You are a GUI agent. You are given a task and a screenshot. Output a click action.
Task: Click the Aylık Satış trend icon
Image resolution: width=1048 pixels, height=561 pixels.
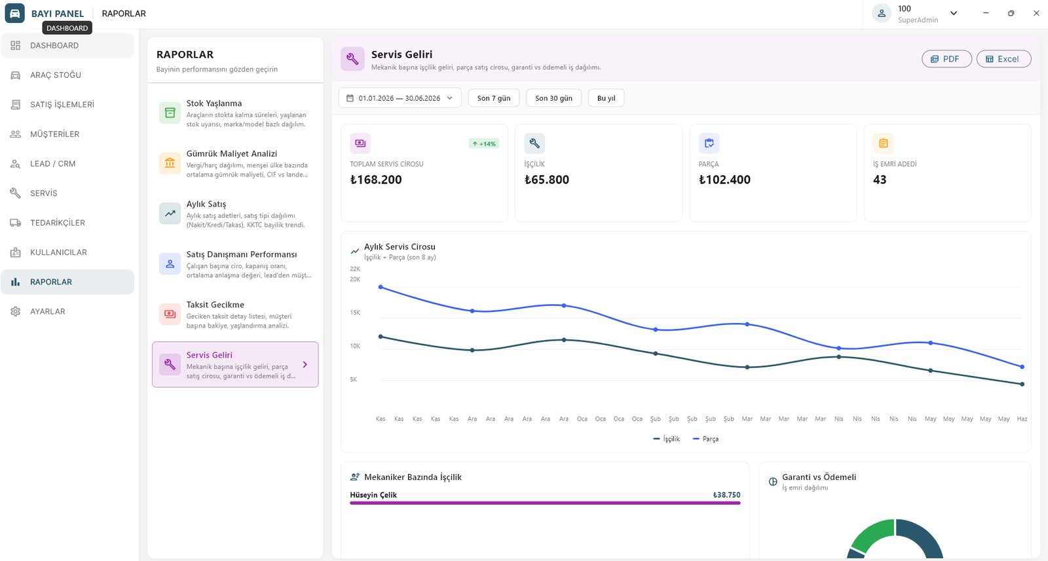170,214
